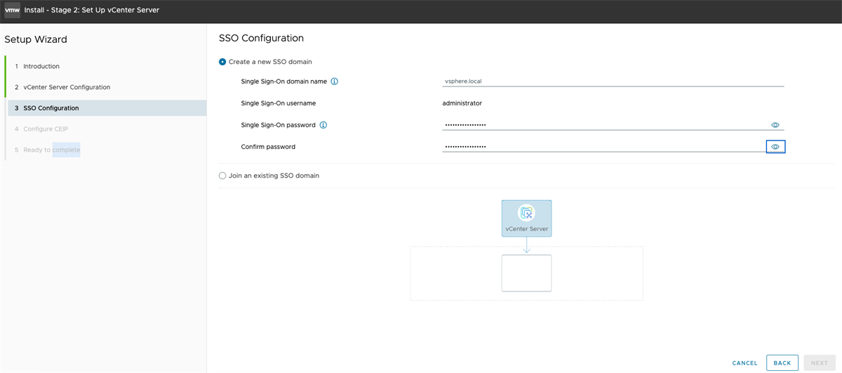Click the CANCEL button
The height and width of the screenshot is (373, 842).
coord(744,363)
